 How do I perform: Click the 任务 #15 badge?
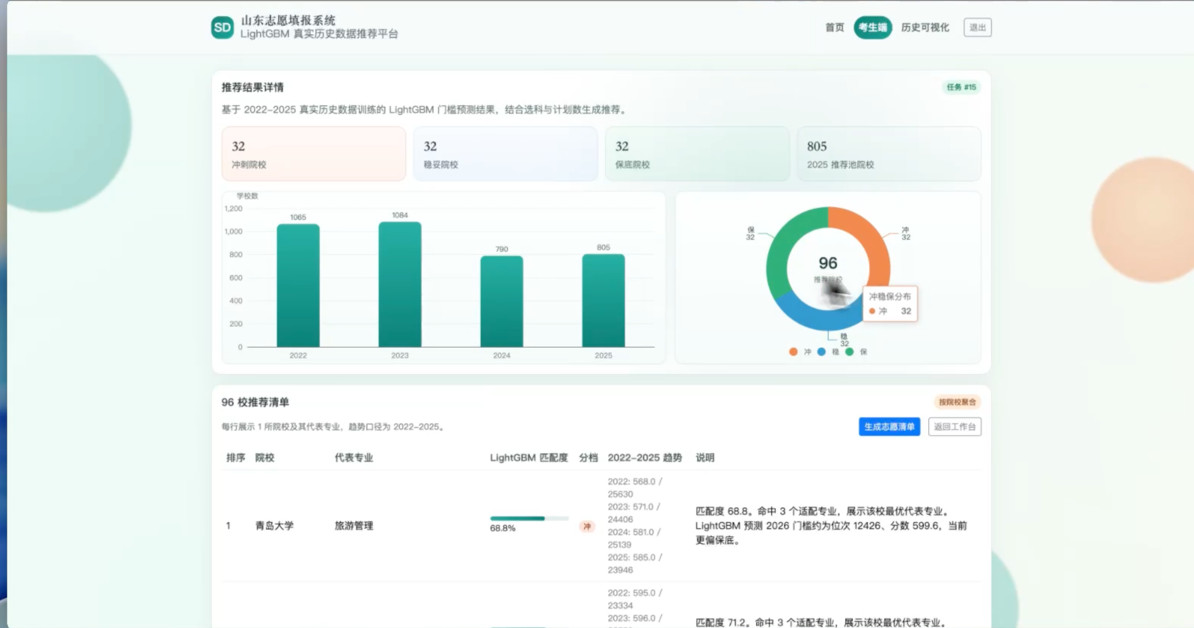click(x=961, y=87)
